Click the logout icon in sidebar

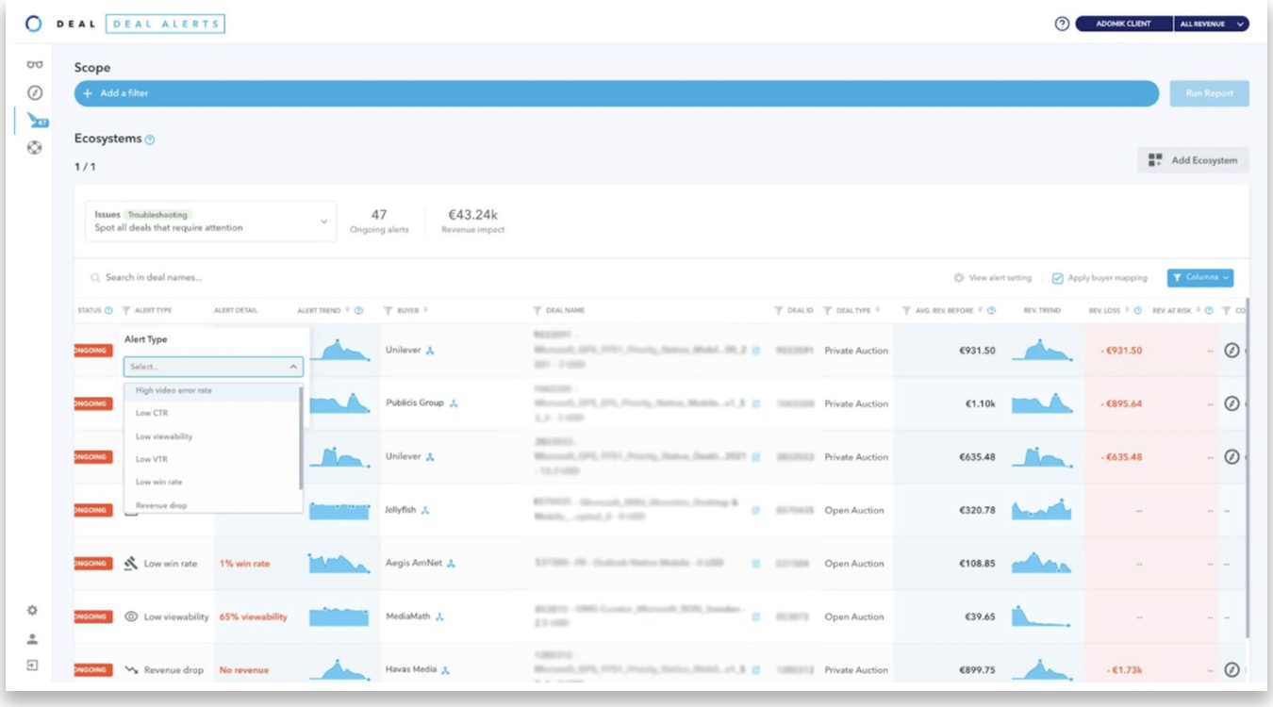[x=32, y=666]
